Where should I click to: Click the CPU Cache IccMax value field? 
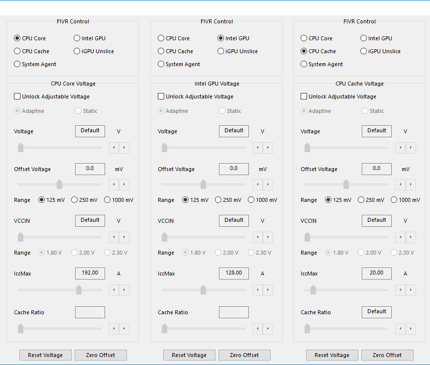click(376, 273)
